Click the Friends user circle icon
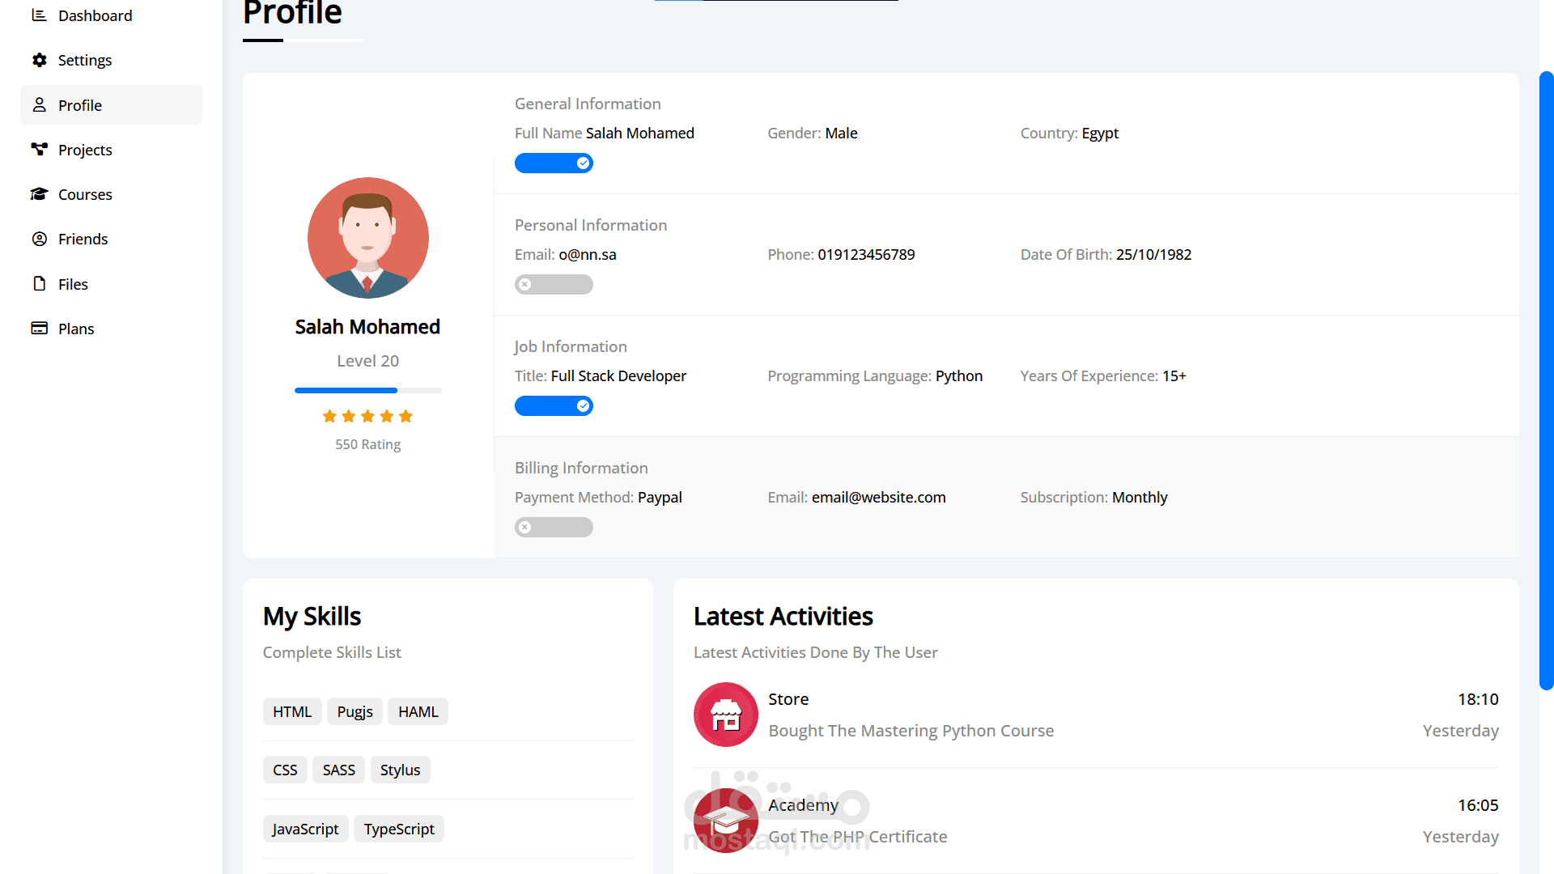This screenshot has height=874, width=1554. (39, 239)
